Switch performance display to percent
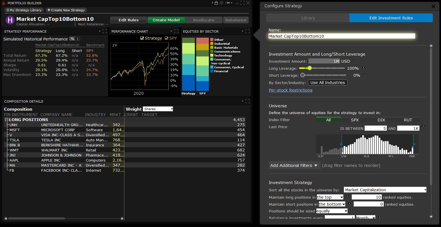This screenshot has height=227, width=441. [72, 39]
